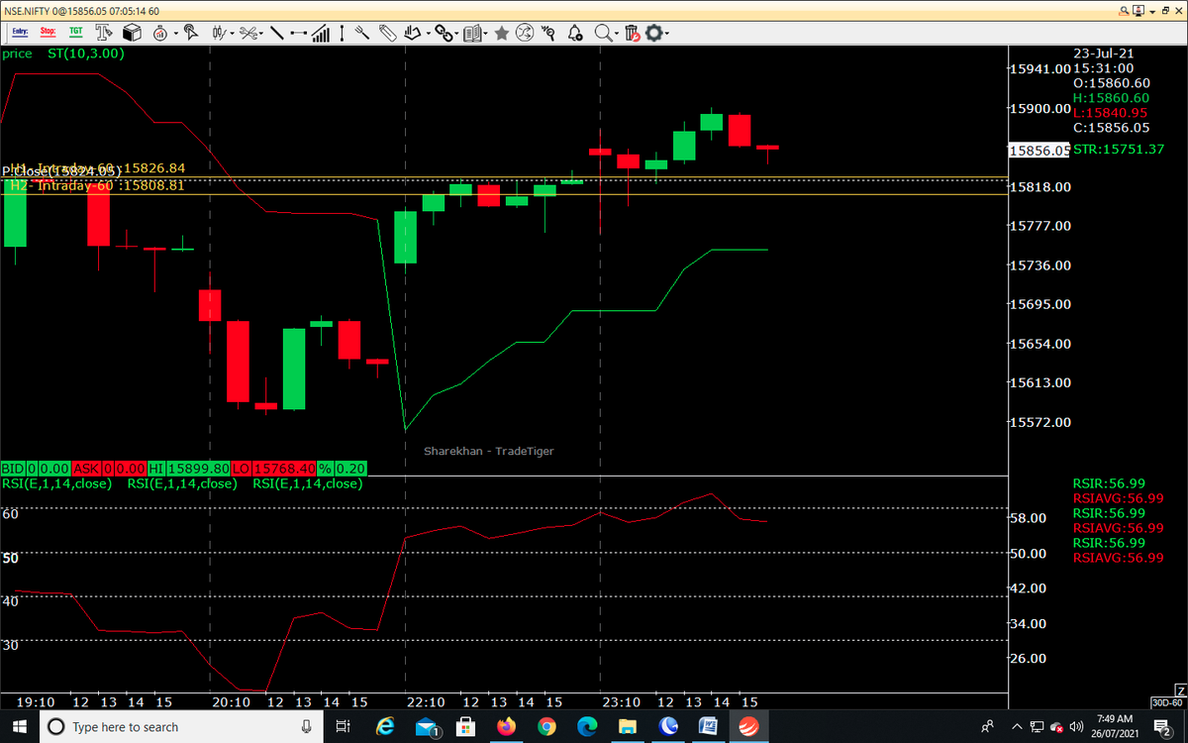Image resolution: width=1188 pixels, height=743 pixels.
Task: Select the cursor pointer tool
Action: 190,33
